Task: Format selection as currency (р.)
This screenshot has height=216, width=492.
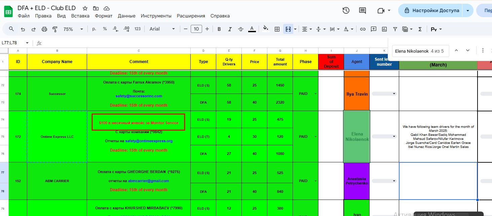Action: 94,29
